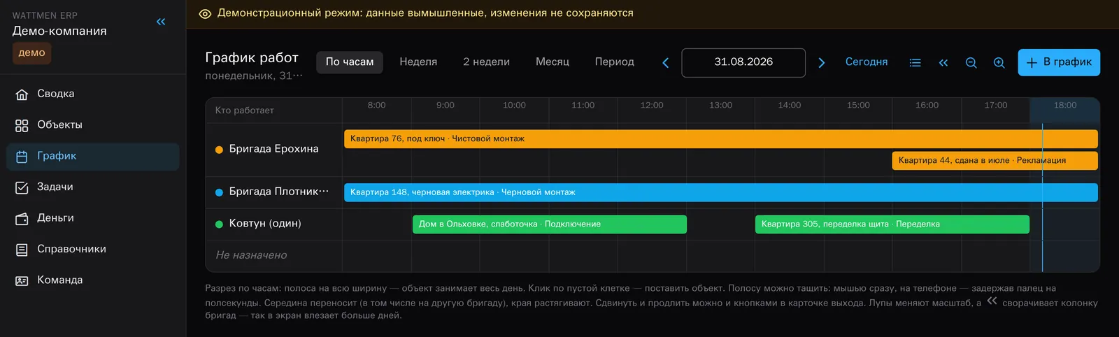Click blue dot of Бригада Плотник
1119x337 pixels.
point(219,192)
